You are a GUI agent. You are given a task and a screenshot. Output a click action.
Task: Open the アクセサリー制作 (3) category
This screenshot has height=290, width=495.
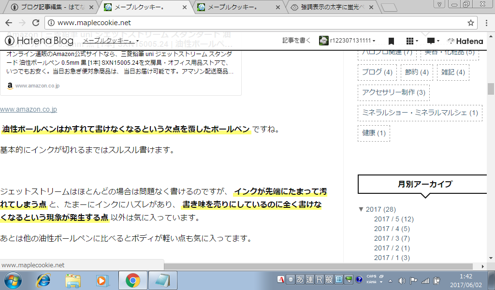(393, 92)
